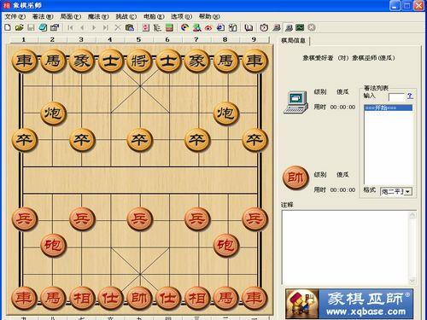This screenshot has height=320, width=427.
Task: Select the black 炮 on file 2
Action: (53, 113)
